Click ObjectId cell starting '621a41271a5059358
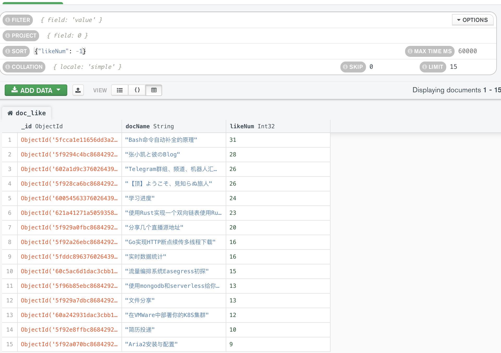Viewport: 501px width, 353px height. point(70,213)
